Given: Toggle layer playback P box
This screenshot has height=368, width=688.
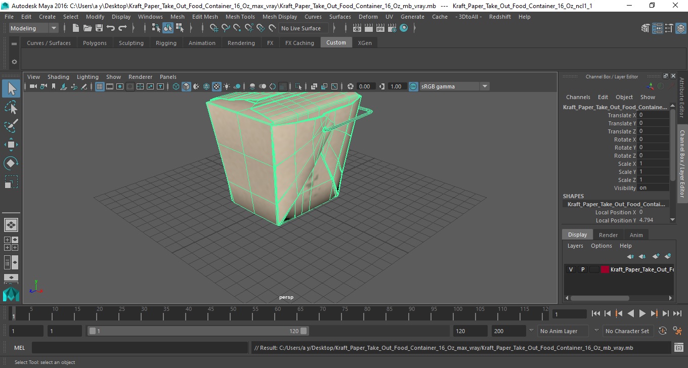Looking at the screenshot, I should tap(582, 269).
